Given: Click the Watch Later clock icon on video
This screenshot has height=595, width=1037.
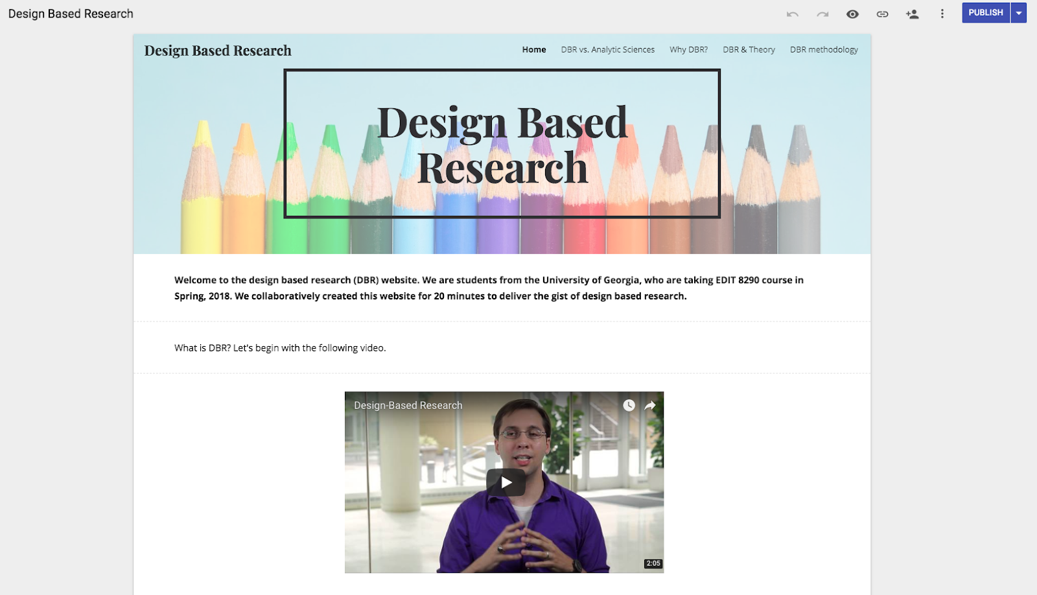Looking at the screenshot, I should pyautogui.click(x=629, y=405).
